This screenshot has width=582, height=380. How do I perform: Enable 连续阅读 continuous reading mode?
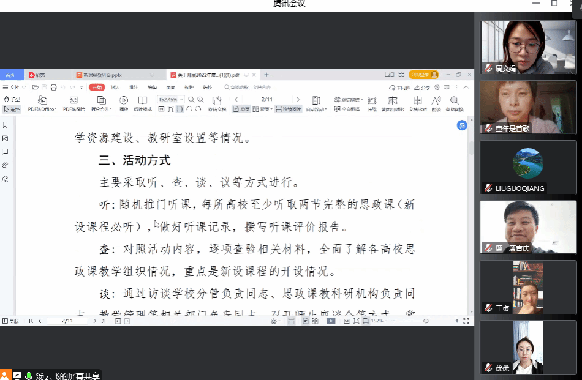(288, 110)
